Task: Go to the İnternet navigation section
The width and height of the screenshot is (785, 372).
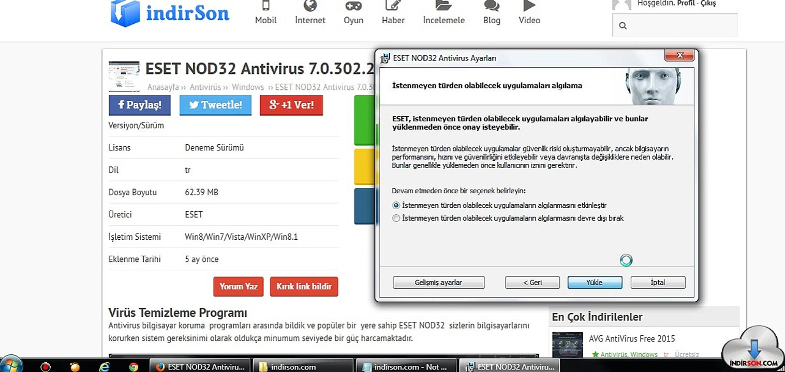Action: click(310, 13)
